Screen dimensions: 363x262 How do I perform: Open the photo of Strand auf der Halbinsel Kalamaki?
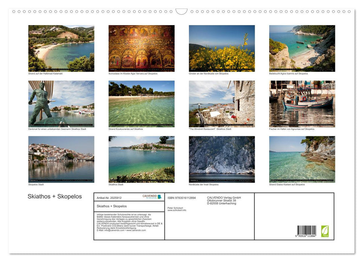point(61,48)
